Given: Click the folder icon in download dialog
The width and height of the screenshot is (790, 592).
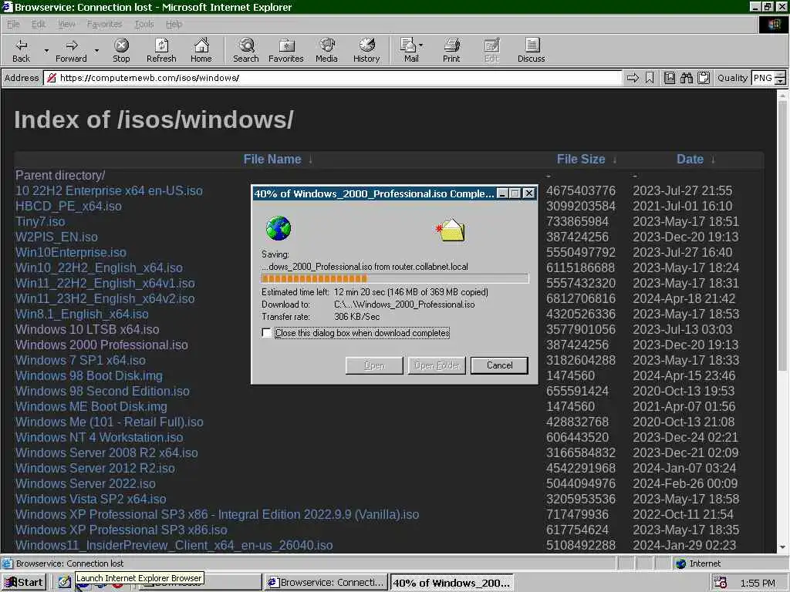Looking at the screenshot, I should coord(451,230).
